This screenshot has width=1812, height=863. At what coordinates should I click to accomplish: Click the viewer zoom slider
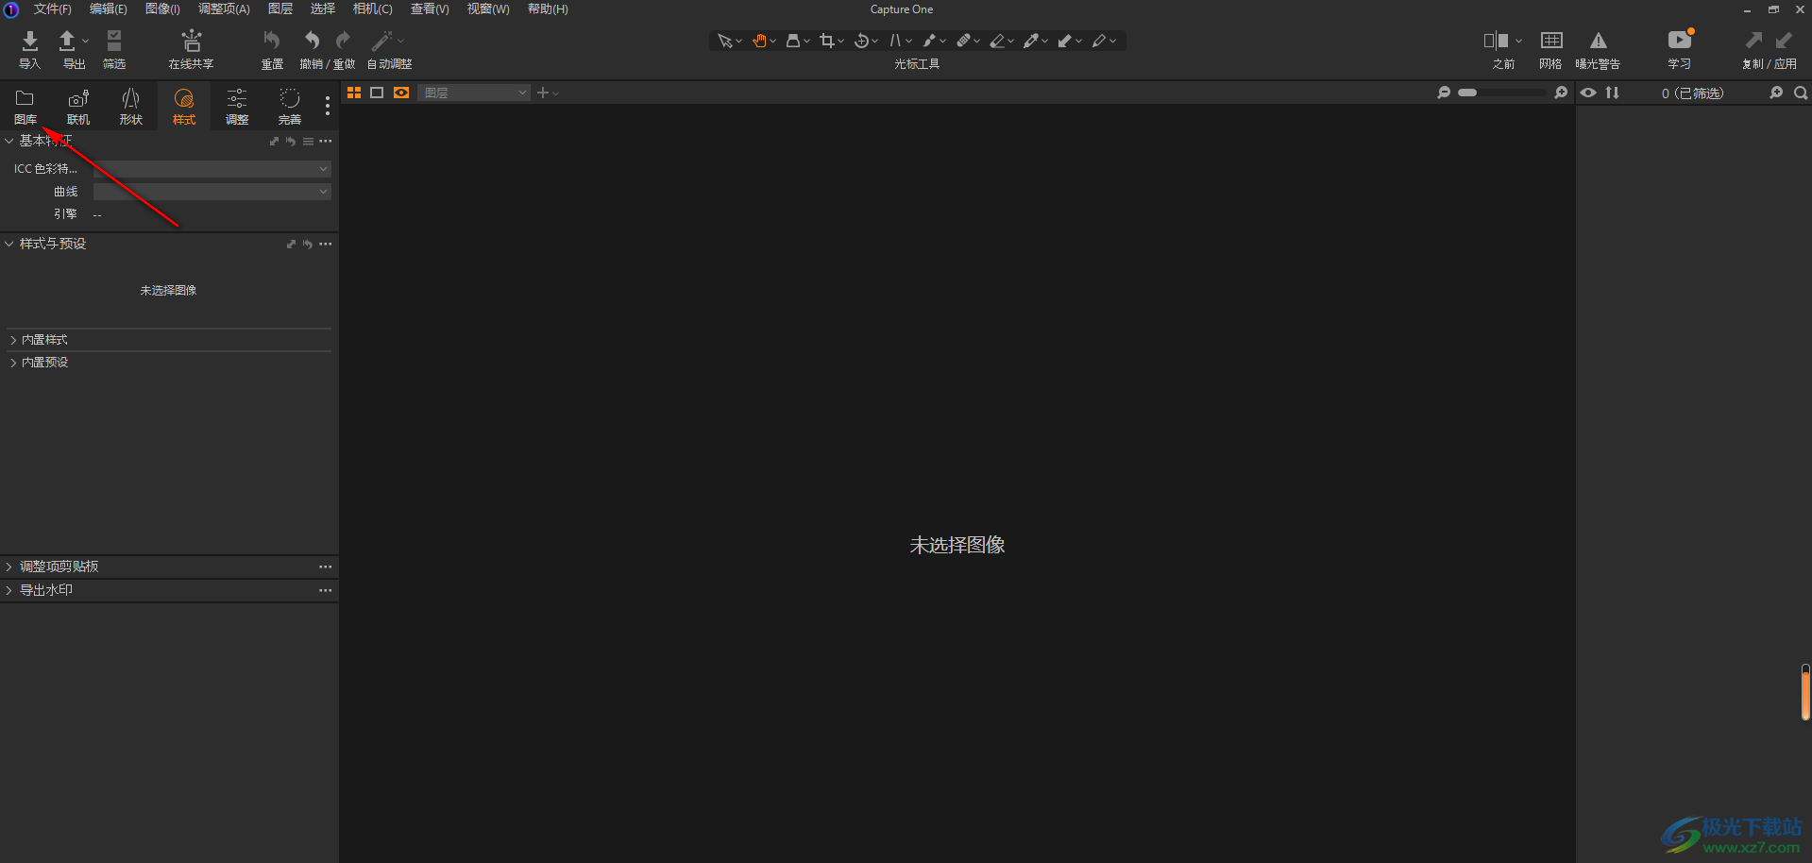(x=1501, y=93)
